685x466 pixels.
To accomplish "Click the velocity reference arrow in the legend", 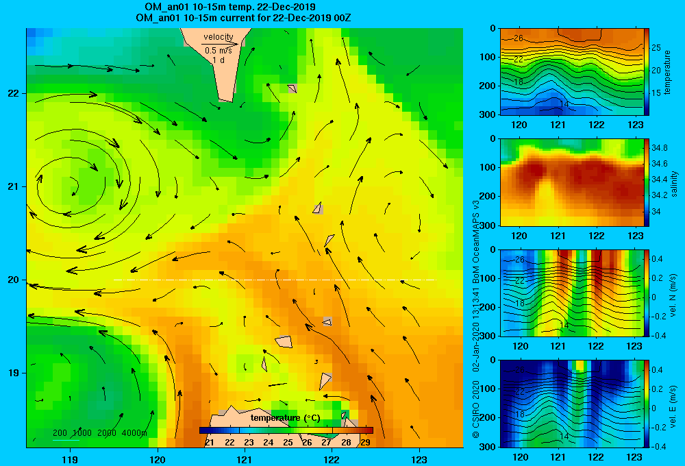I will coord(220,44).
